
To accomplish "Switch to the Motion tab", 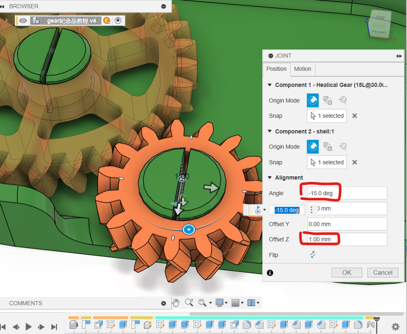I will [x=303, y=69].
